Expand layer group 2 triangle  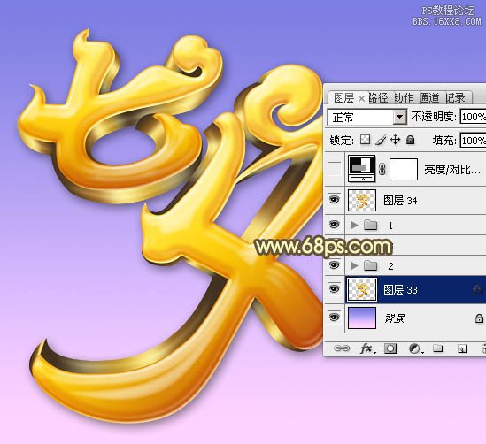[354, 265]
